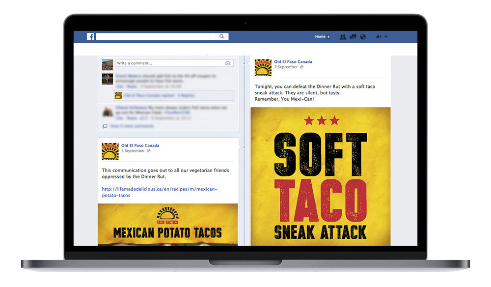This screenshot has width=491, height=287.
Task: Click the 7 September timestamp
Action: [286, 67]
